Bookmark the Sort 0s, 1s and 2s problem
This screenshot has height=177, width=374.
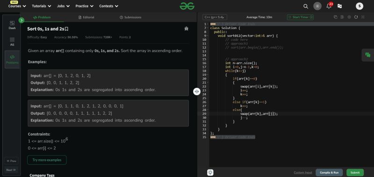(x=66, y=29)
